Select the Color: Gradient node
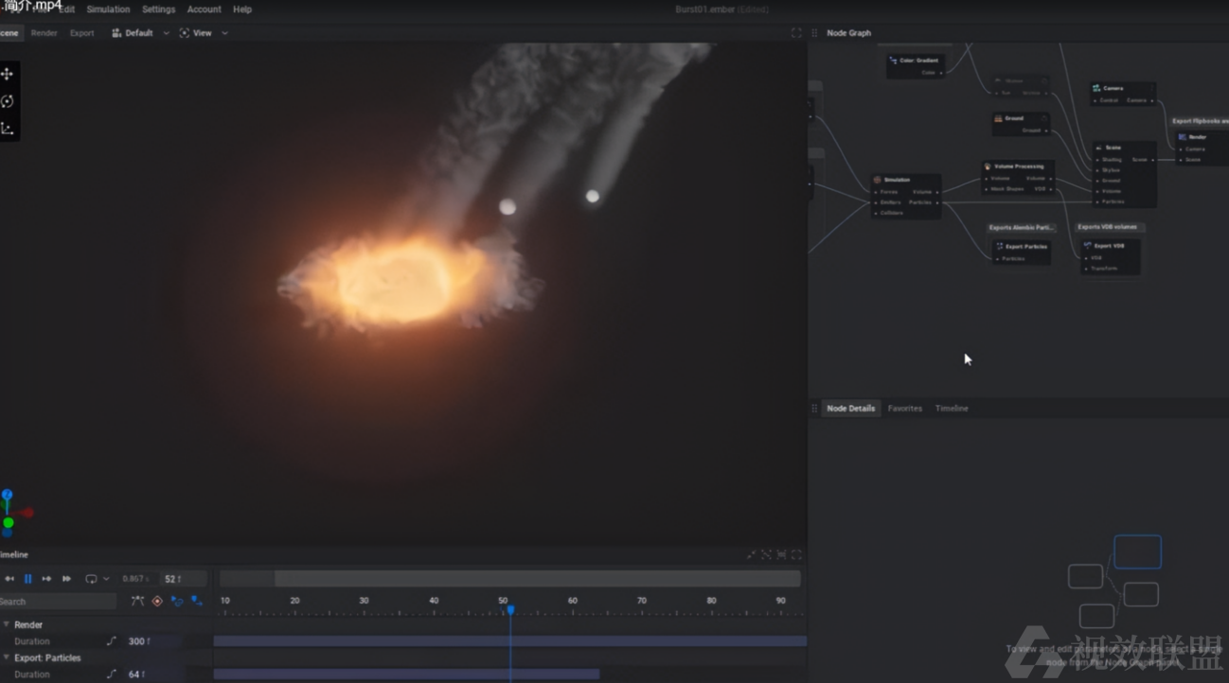 pyautogui.click(x=916, y=66)
